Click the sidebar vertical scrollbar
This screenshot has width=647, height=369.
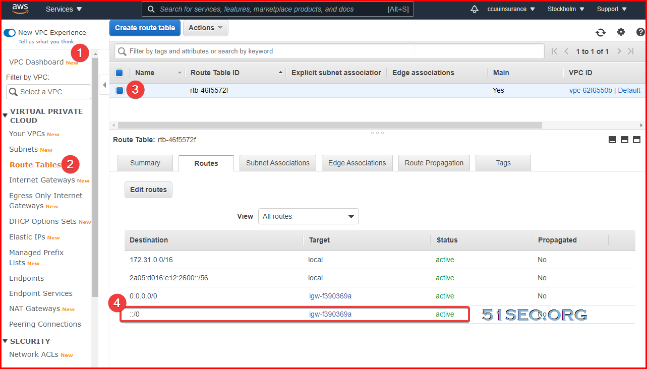click(x=95, y=176)
